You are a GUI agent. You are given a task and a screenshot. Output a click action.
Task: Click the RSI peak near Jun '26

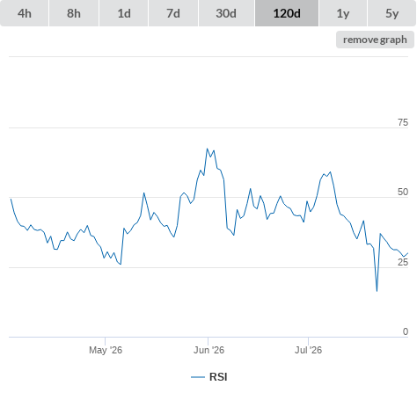[x=207, y=149]
